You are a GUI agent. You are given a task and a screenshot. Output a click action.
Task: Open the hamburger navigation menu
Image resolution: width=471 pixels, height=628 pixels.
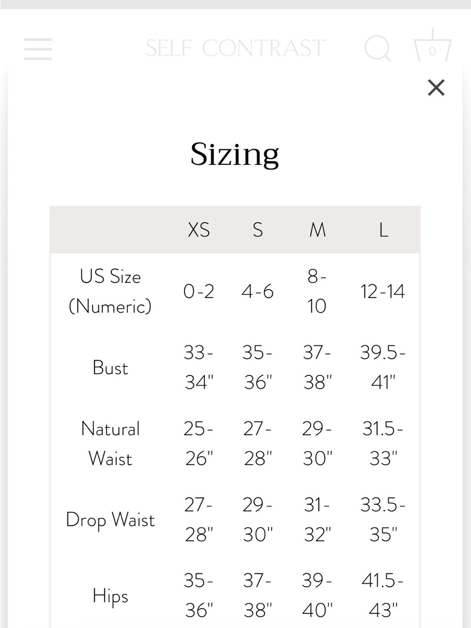pyautogui.click(x=38, y=49)
